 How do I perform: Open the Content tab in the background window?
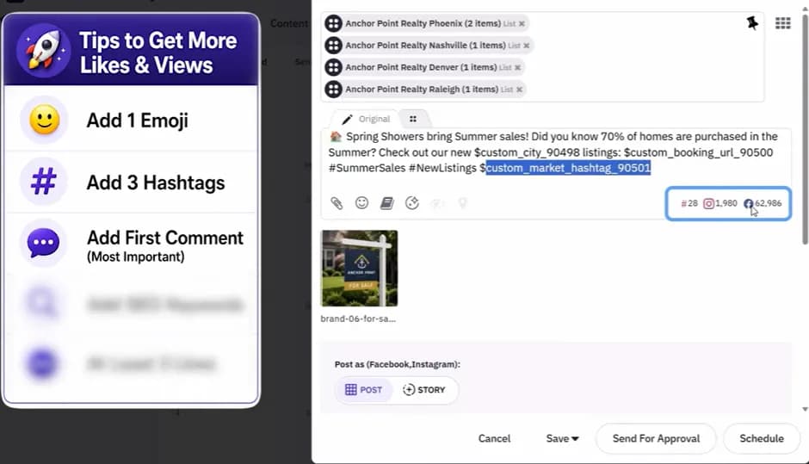pos(289,24)
